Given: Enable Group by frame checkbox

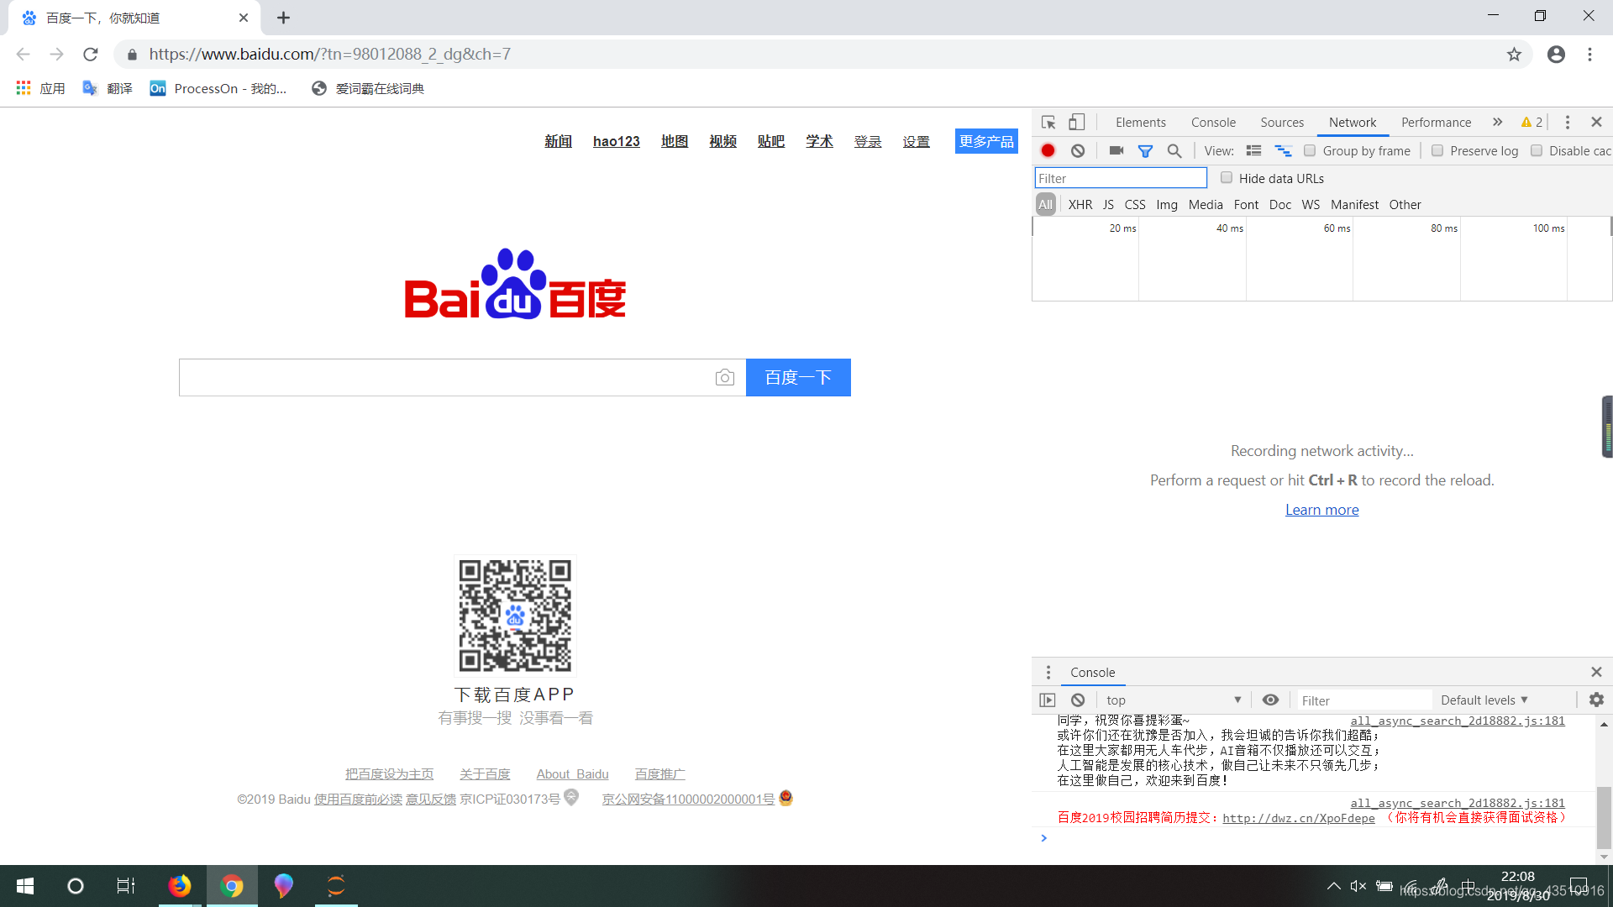Looking at the screenshot, I should [x=1309, y=151].
